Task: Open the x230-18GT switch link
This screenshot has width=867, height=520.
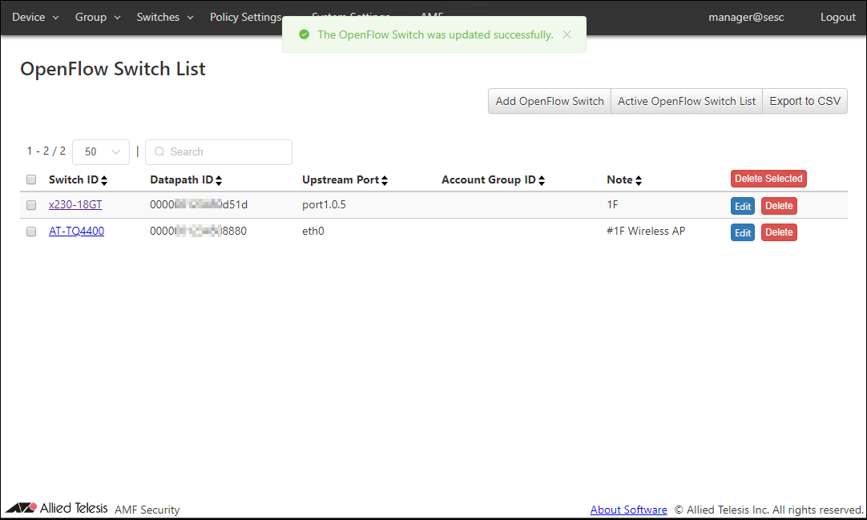Action: point(75,205)
